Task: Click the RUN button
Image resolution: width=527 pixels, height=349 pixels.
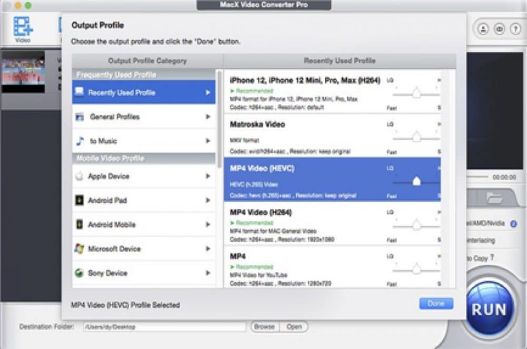Action: [489, 309]
